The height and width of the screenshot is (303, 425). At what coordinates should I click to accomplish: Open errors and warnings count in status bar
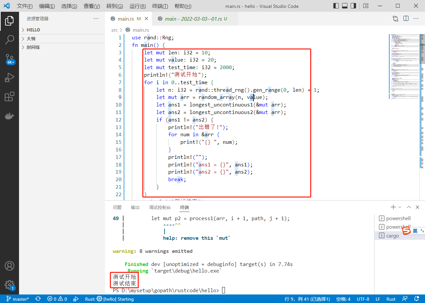coord(57,299)
